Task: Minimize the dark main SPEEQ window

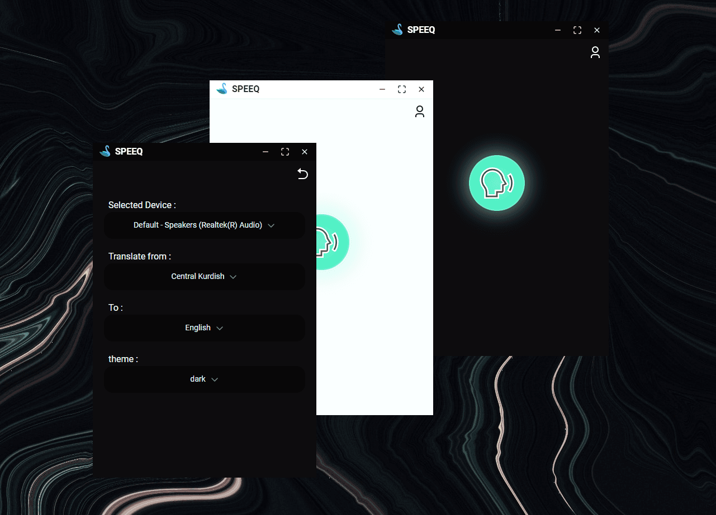Action: tap(558, 30)
